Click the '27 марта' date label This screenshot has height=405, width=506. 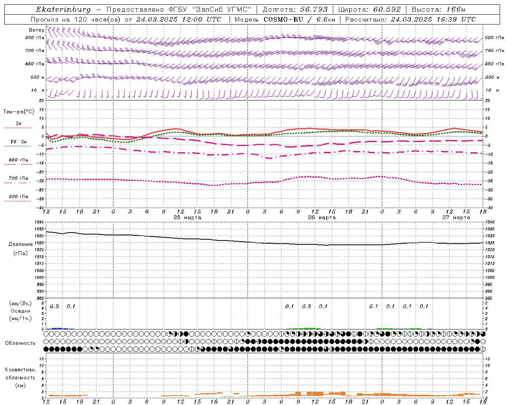456,218
